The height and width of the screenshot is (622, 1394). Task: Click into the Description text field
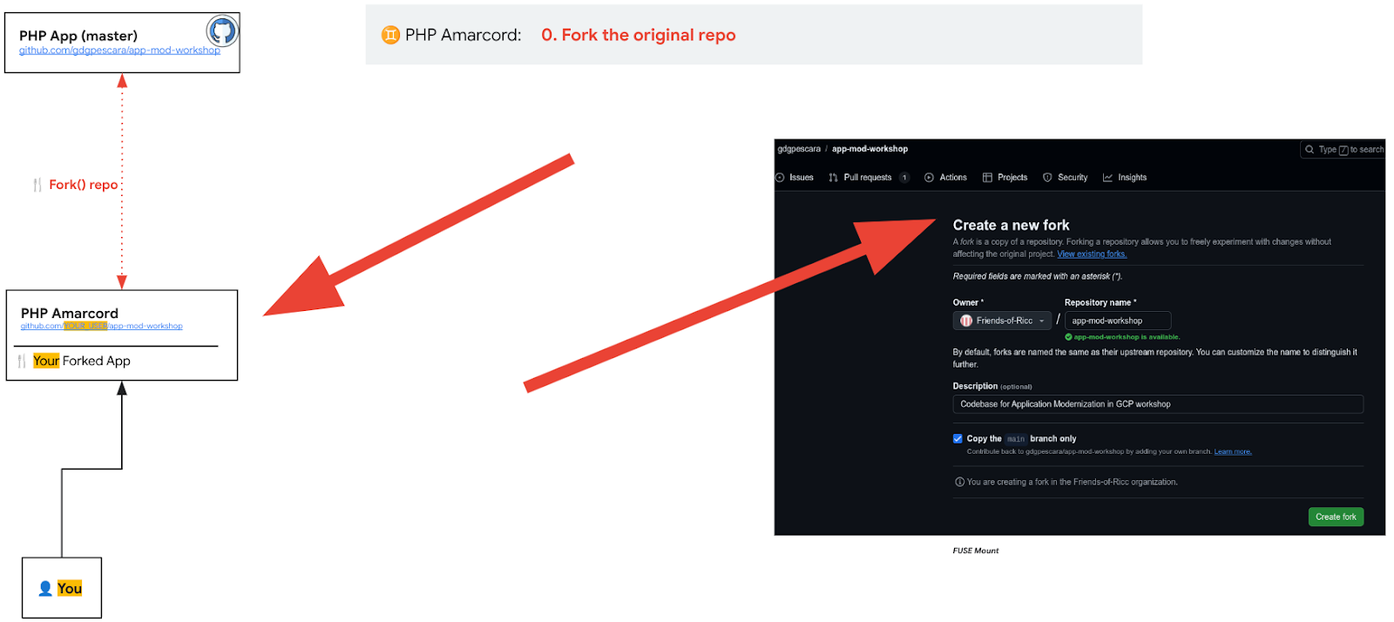(x=1157, y=404)
